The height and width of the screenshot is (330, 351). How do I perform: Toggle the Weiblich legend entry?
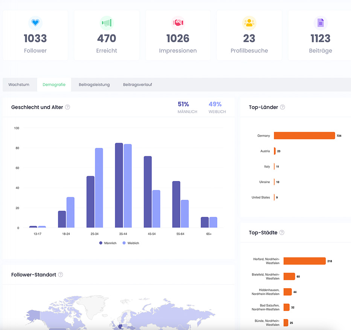click(x=131, y=243)
